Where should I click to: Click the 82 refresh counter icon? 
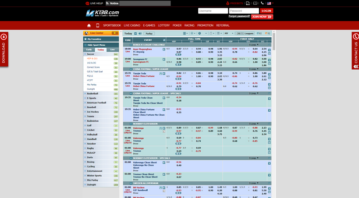click(258, 33)
